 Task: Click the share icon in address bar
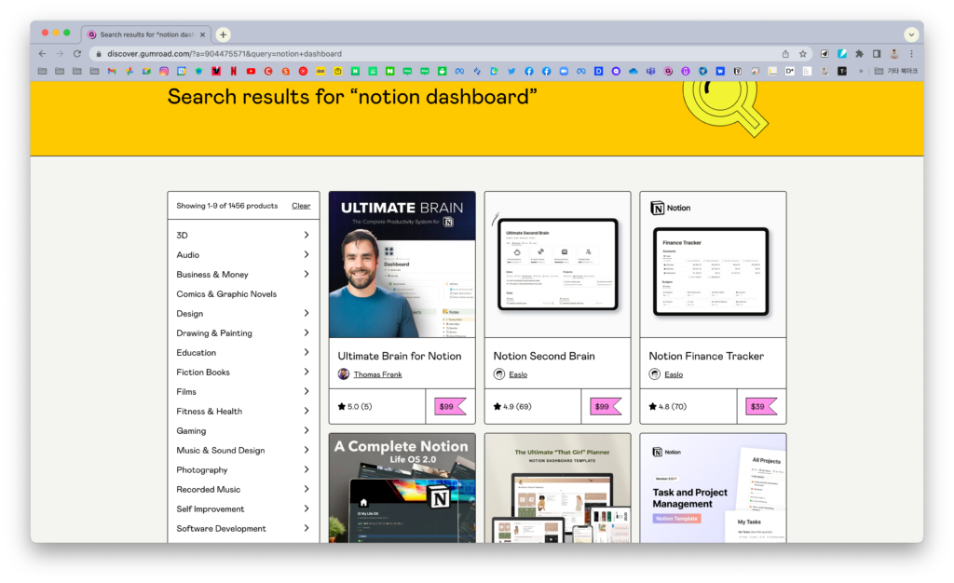[785, 54]
